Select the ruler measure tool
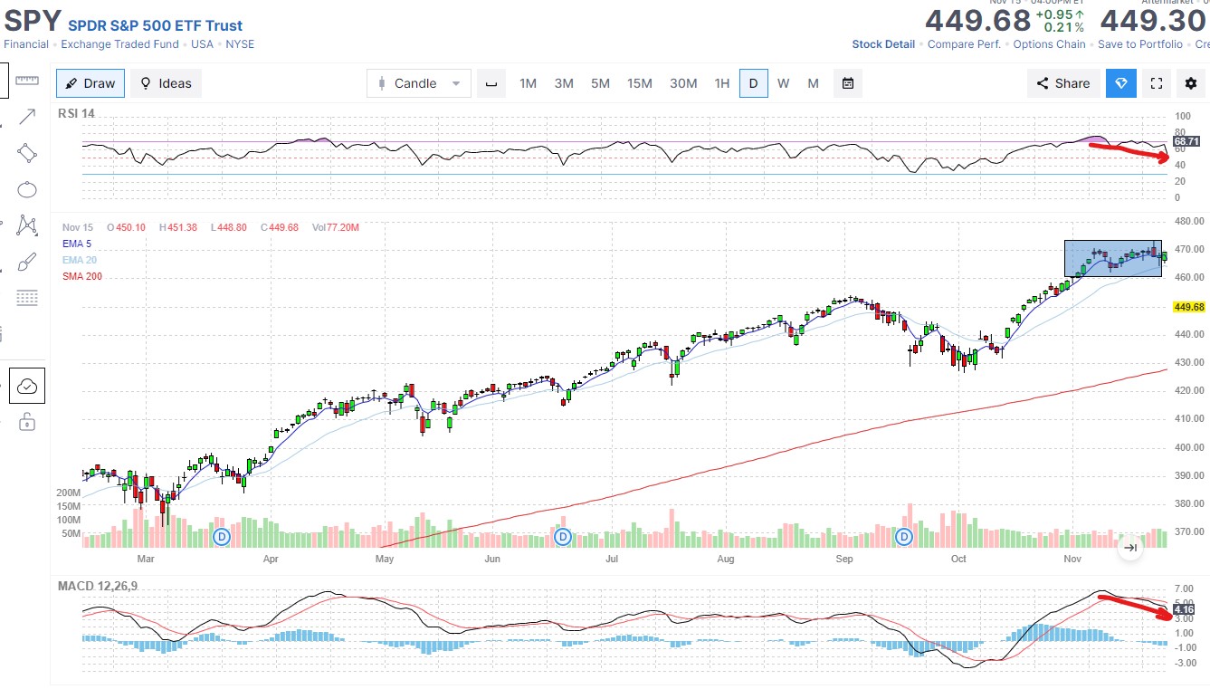 point(27,81)
